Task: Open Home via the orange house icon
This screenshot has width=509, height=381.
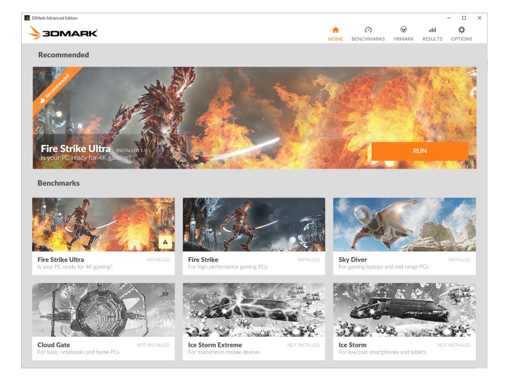Action: tap(335, 30)
